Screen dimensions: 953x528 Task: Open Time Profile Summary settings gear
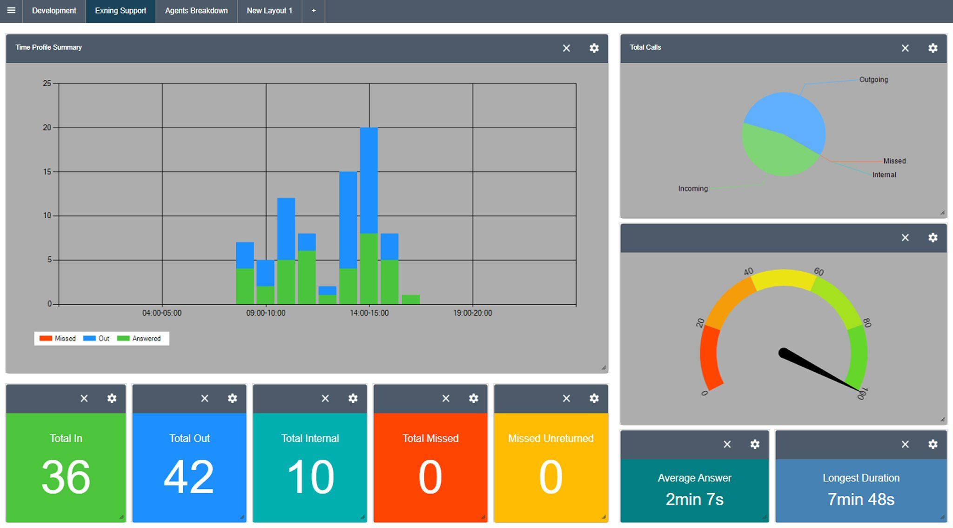[594, 48]
